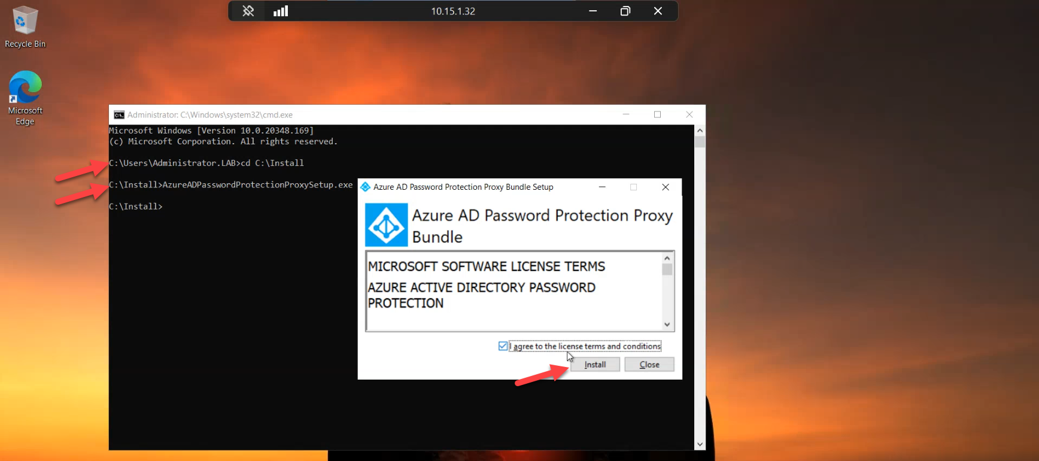The width and height of the screenshot is (1039, 461).
Task: Click the license text scrollbar thumb
Action: [667, 269]
